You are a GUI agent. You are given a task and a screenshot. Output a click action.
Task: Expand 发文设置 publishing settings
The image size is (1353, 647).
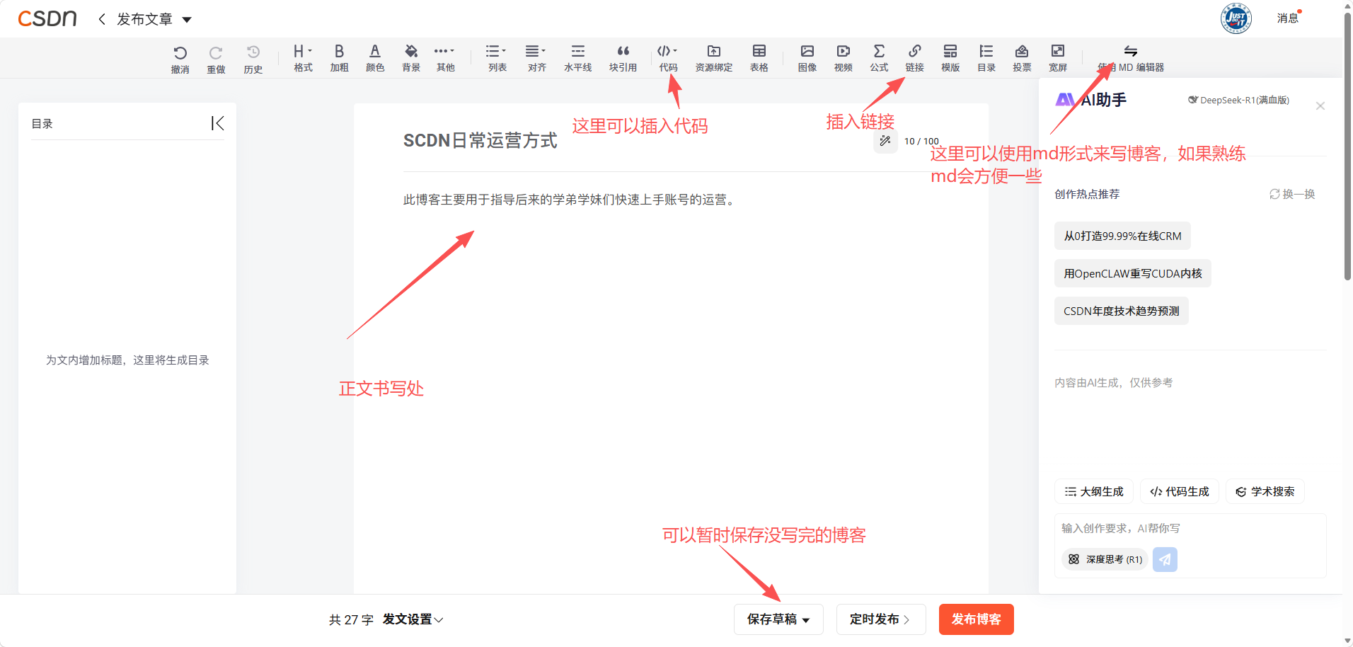pyautogui.click(x=413, y=619)
